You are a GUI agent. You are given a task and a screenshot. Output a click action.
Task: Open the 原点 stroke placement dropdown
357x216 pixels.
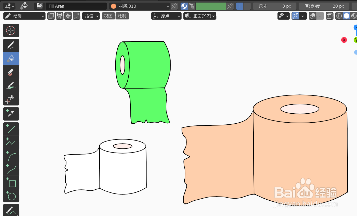pyautogui.click(x=166, y=16)
